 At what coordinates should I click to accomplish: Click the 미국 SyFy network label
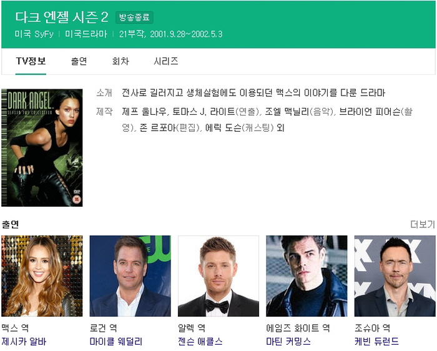(x=34, y=34)
